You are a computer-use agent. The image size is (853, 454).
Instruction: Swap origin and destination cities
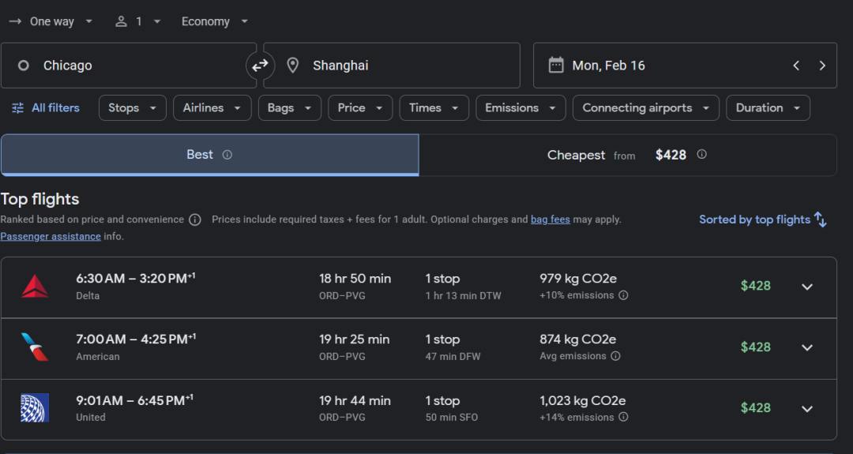pos(260,66)
